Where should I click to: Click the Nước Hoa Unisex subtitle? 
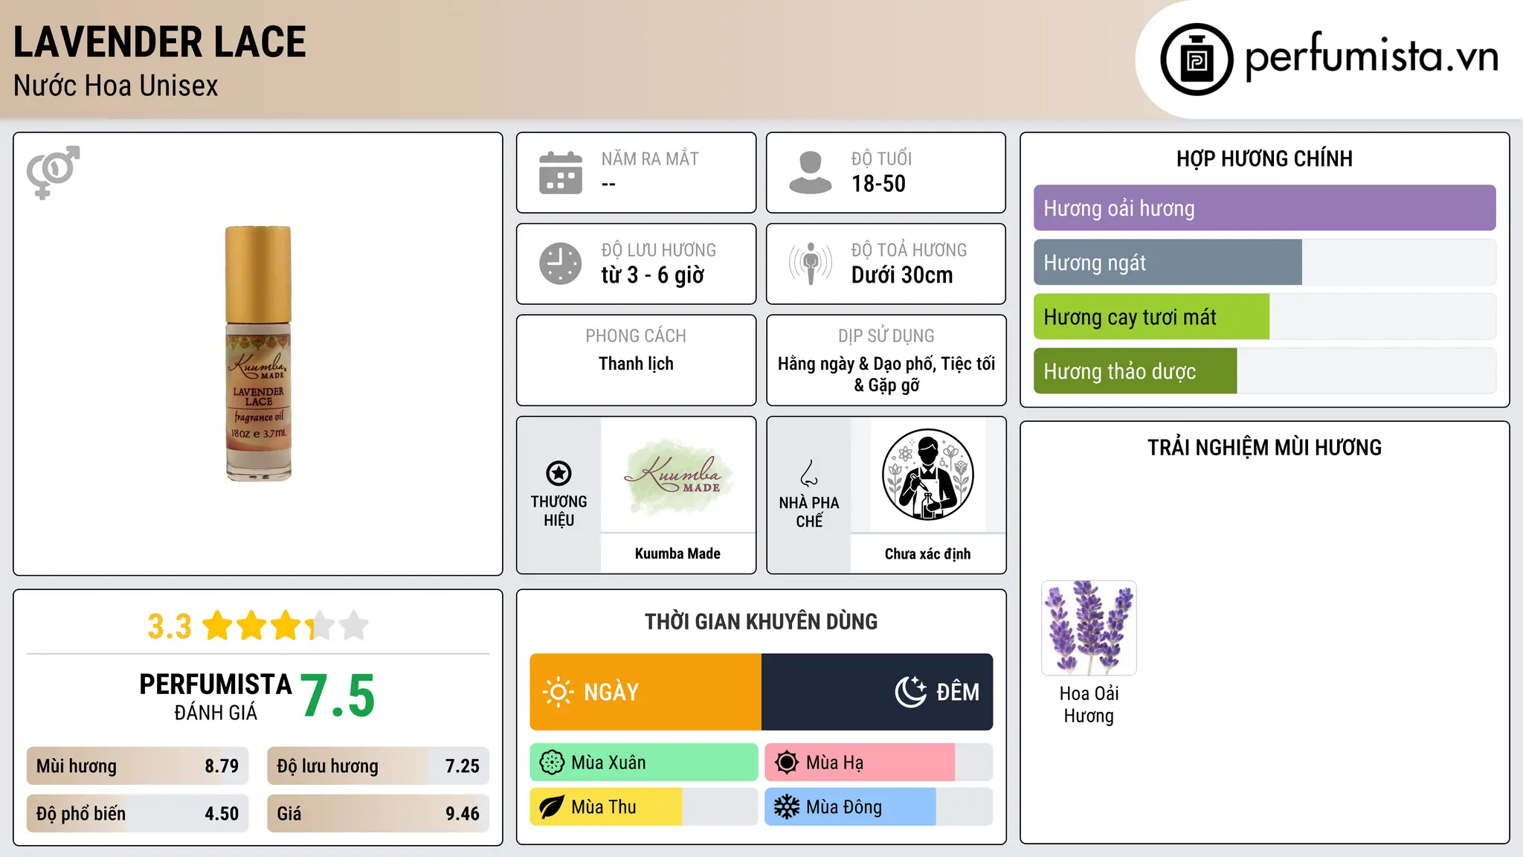(x=116, y=86)
